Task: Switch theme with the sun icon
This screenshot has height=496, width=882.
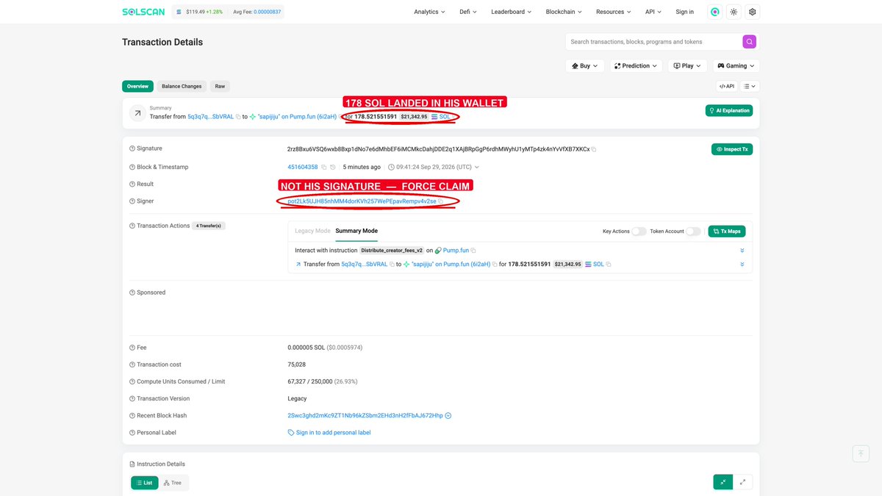Action: 734,12
